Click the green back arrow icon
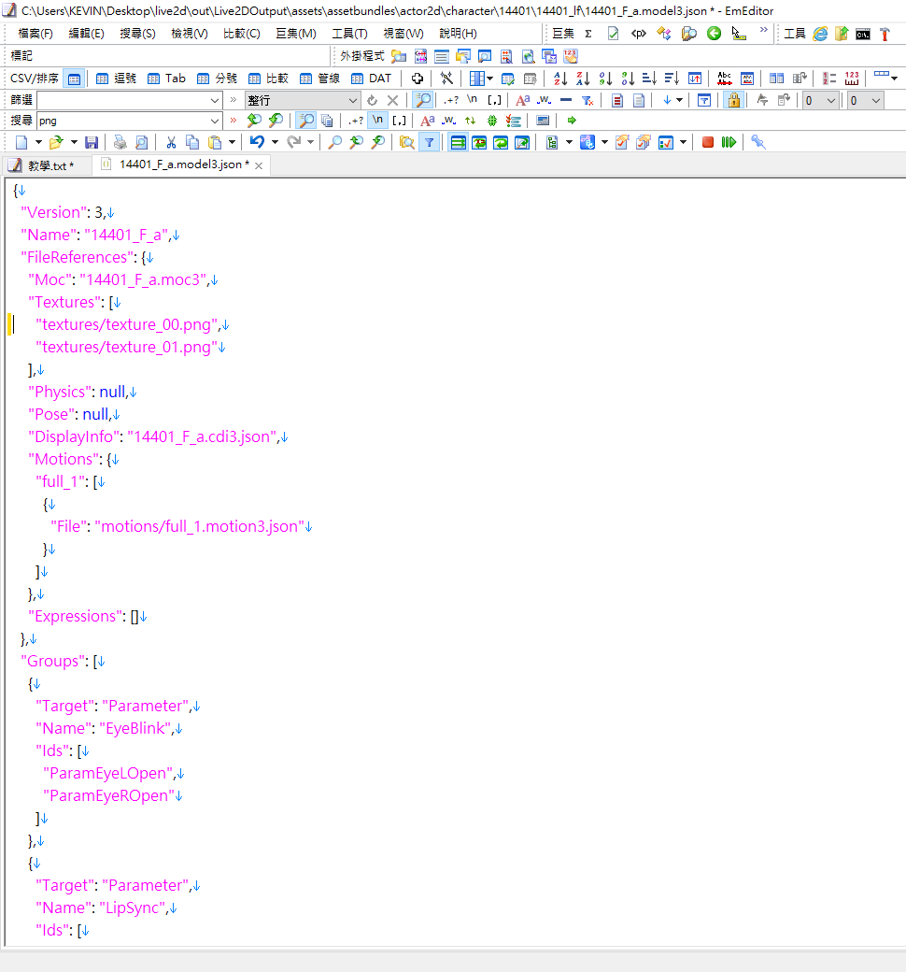Screen dimensions: 906x972 (714, 34)
